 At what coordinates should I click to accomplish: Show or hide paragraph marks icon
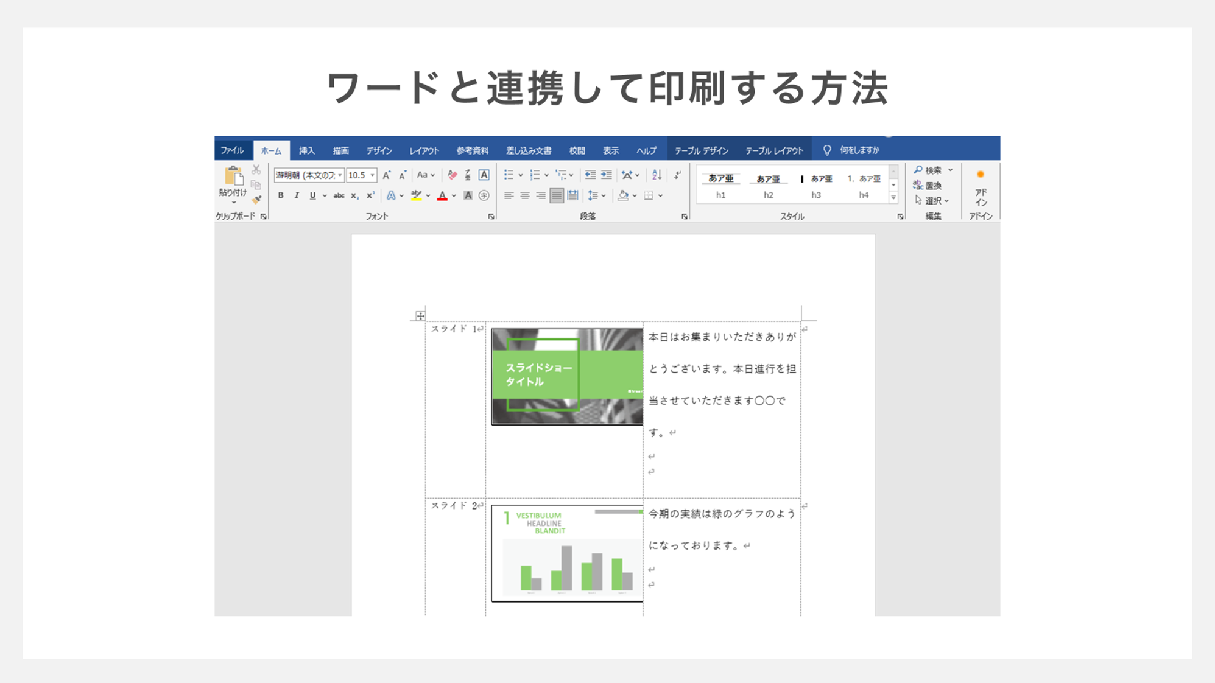click(677, 175)
